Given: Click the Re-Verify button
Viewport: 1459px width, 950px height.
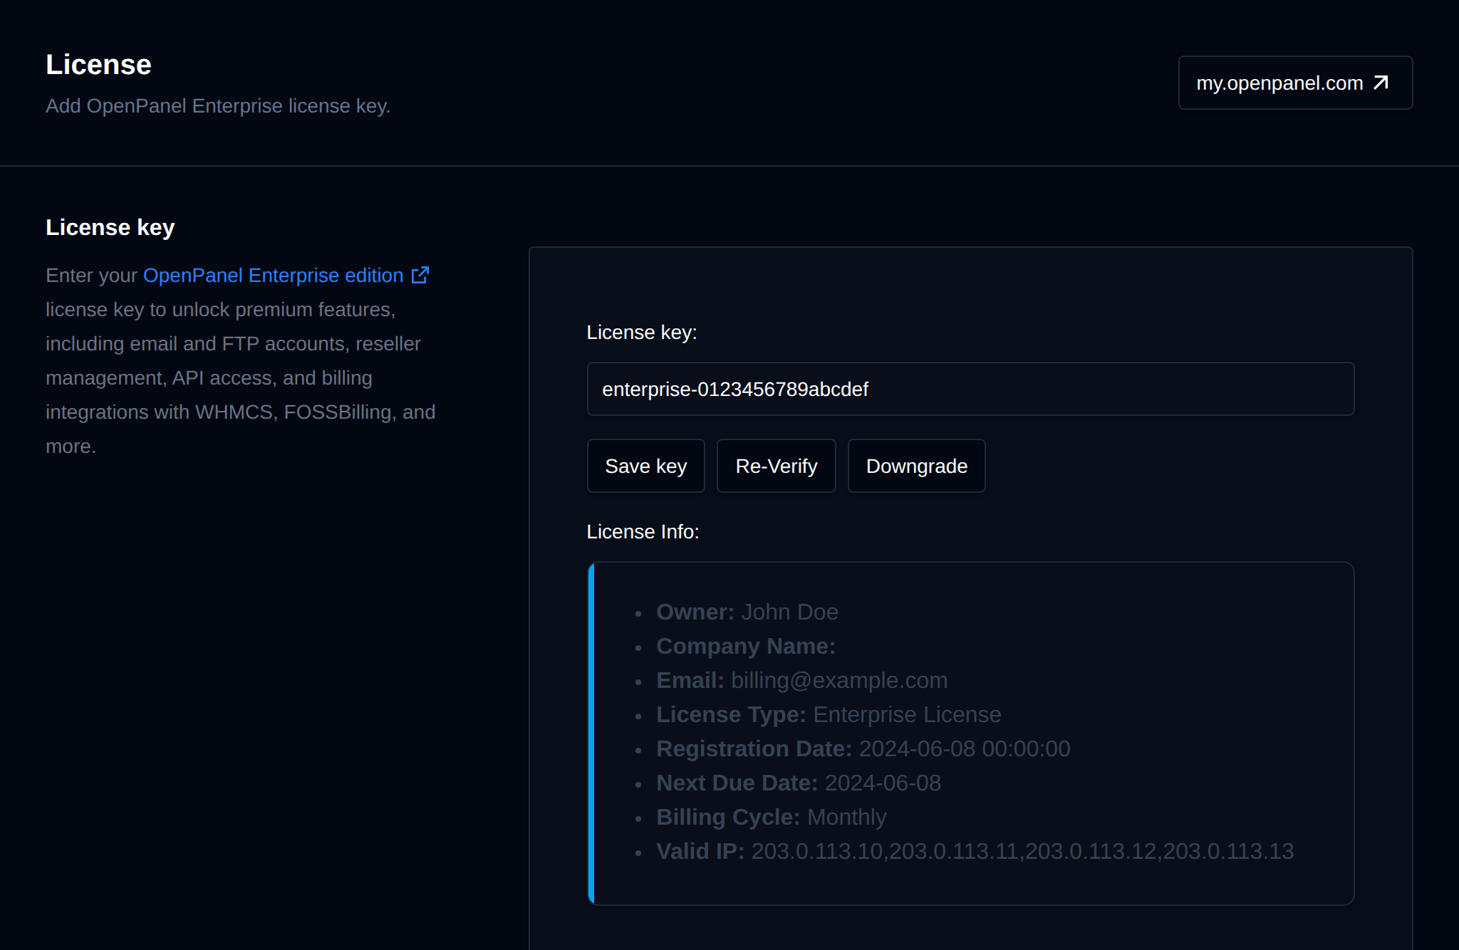Looking at the screenshot, I should 776,466.
